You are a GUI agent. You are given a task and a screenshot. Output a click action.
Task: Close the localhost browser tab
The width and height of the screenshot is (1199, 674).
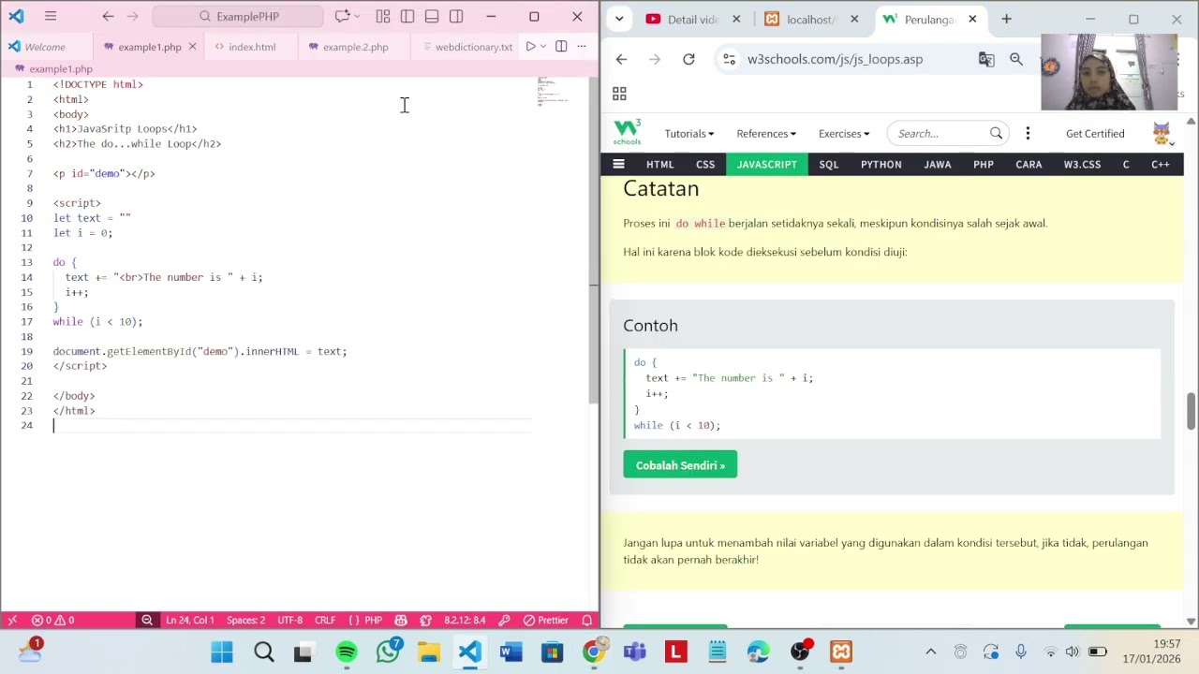point(854,20)
